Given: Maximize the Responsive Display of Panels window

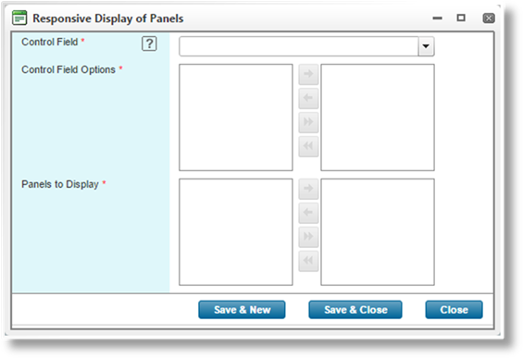Looking at the screenshot, I should pos(461,18).
